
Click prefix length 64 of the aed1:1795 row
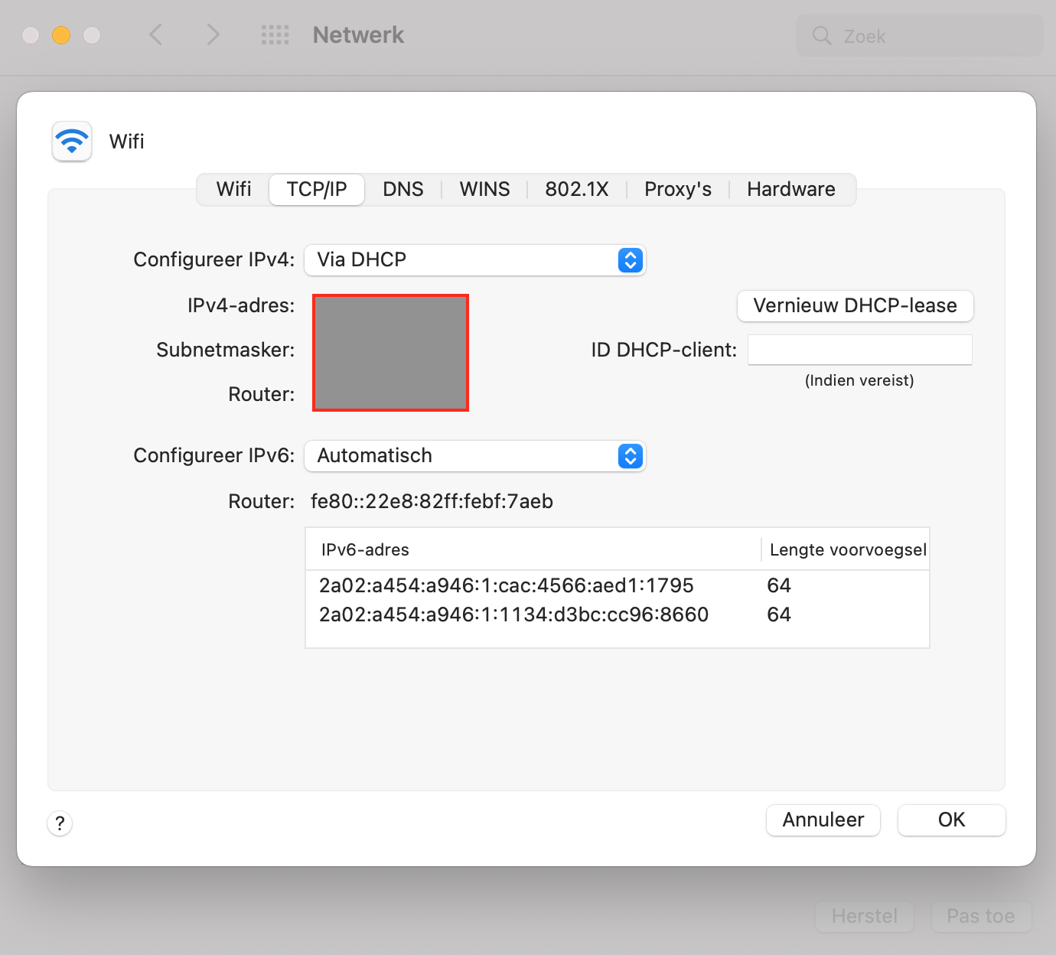(779, 585)
